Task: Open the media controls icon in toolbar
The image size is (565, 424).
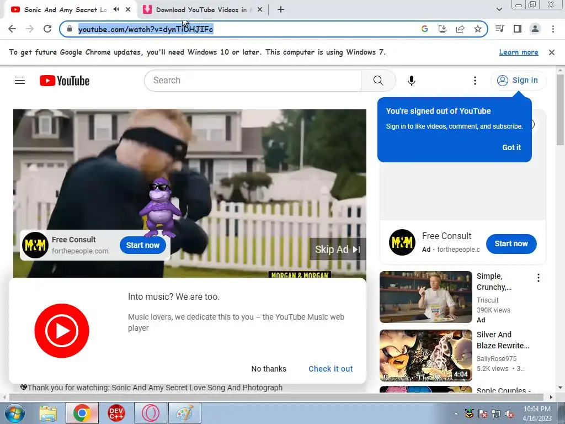Action: pyautogui.click(x=500, y=29)
